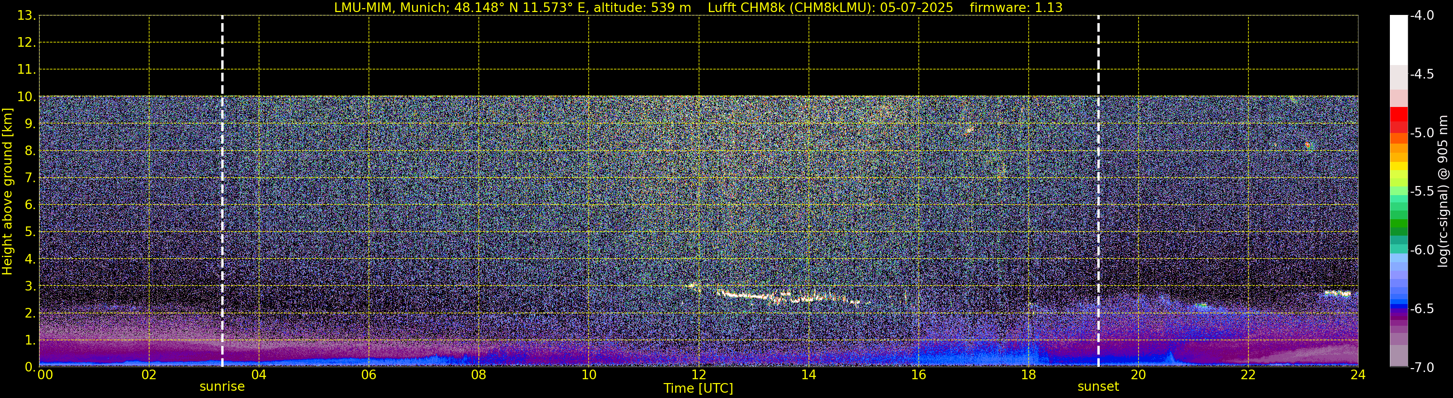1453x398 pixels.
Task: Click the colorbar tick label '-5.5'
Action: pyautogui.click(x=1422, y=192)
